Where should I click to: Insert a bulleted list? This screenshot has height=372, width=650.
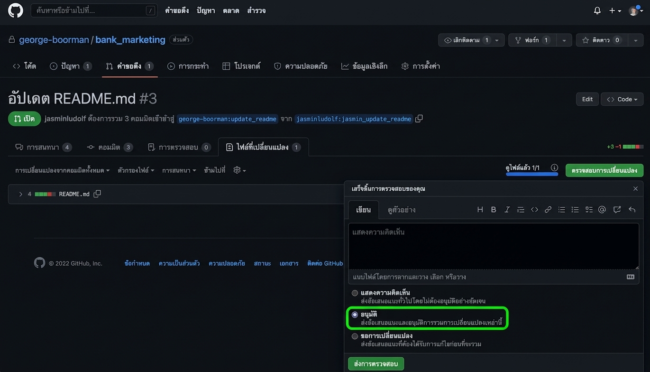[x=562, y=210]
